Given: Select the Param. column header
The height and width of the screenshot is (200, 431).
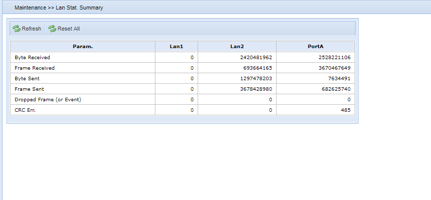Looking at the screenshot, I should click(x=83, y=46).
